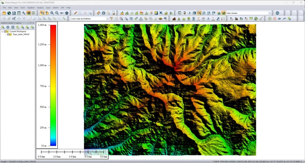Click the triangle warning-shaped icon
The height and width of the screenshot is (163, 305).
click(x=141, y=19)
